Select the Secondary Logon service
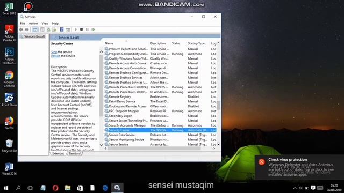This screenshot has height=193, width=344. [x=160, y=116]
